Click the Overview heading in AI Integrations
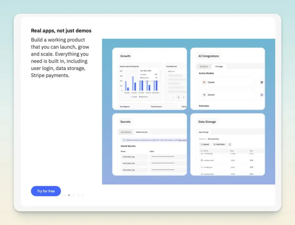The image size is (295, 225). pos(204,106)
